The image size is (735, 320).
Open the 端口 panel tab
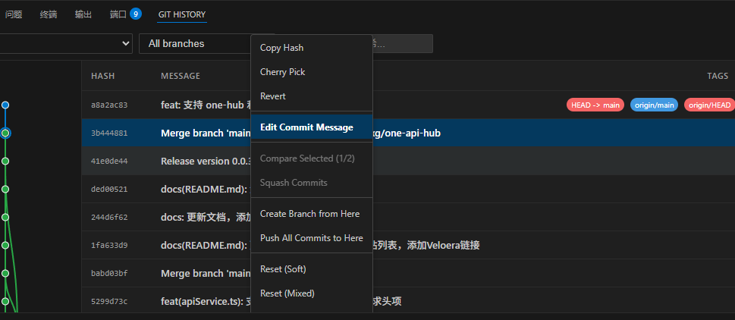click(118, 14)
